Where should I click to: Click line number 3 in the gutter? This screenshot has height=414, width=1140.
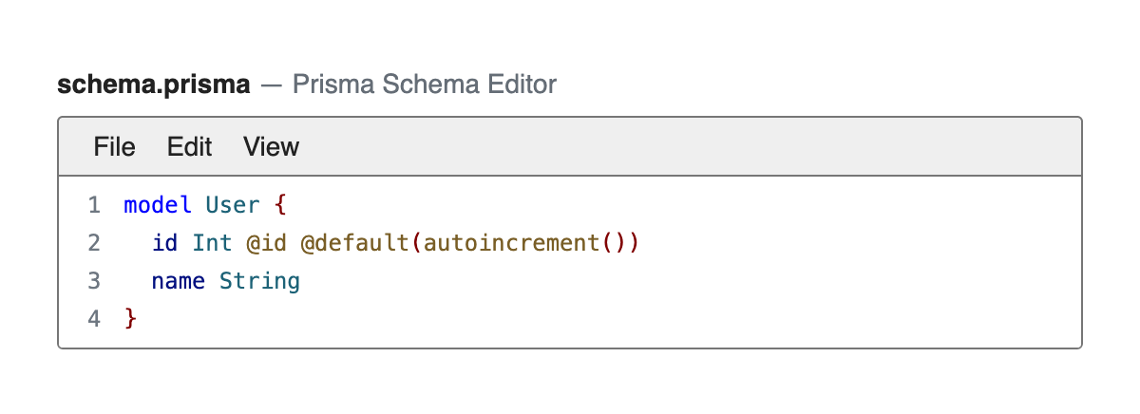(x=93, y=281)
